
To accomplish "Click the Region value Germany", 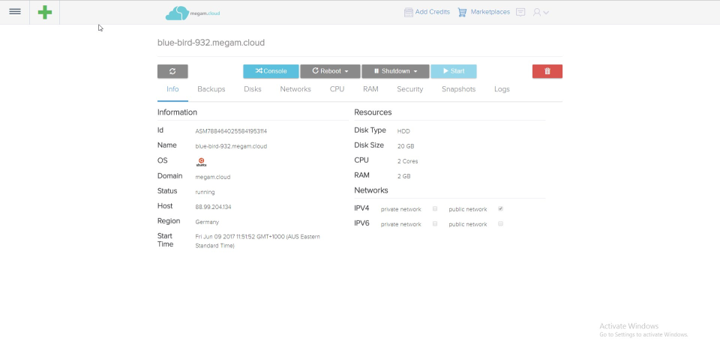I will point(207,222).
